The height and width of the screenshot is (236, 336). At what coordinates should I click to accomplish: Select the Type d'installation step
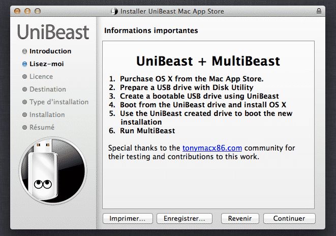click(x=59, y=102)
